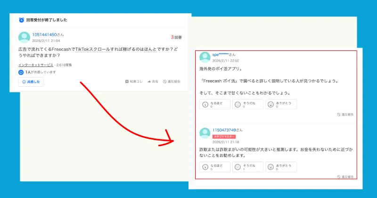Click そうだね on 1150473749's answer
Screen dimensions: 377x198
click(x=248, y=167)
